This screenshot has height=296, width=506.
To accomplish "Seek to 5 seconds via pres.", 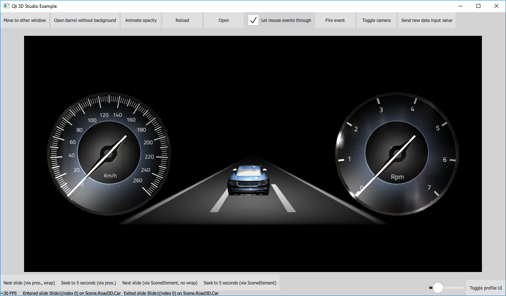I will tap(89, 283).
